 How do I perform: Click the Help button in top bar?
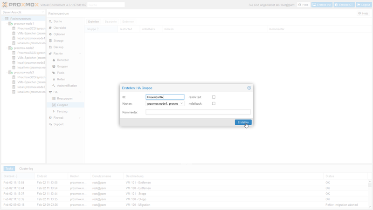click(304, 5)
